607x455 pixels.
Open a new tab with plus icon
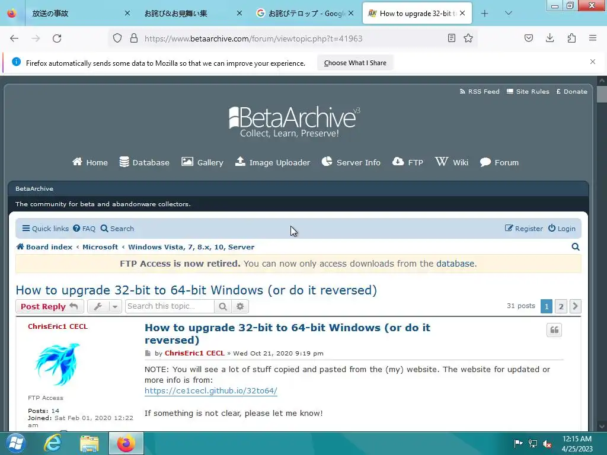pos(485,14)
